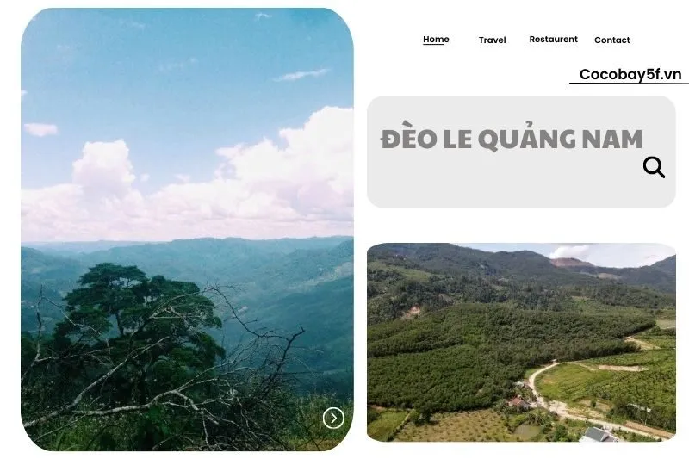Click the Cocobay5f.vn site link
Screen dimensions: 689x459
click(630, 74)
